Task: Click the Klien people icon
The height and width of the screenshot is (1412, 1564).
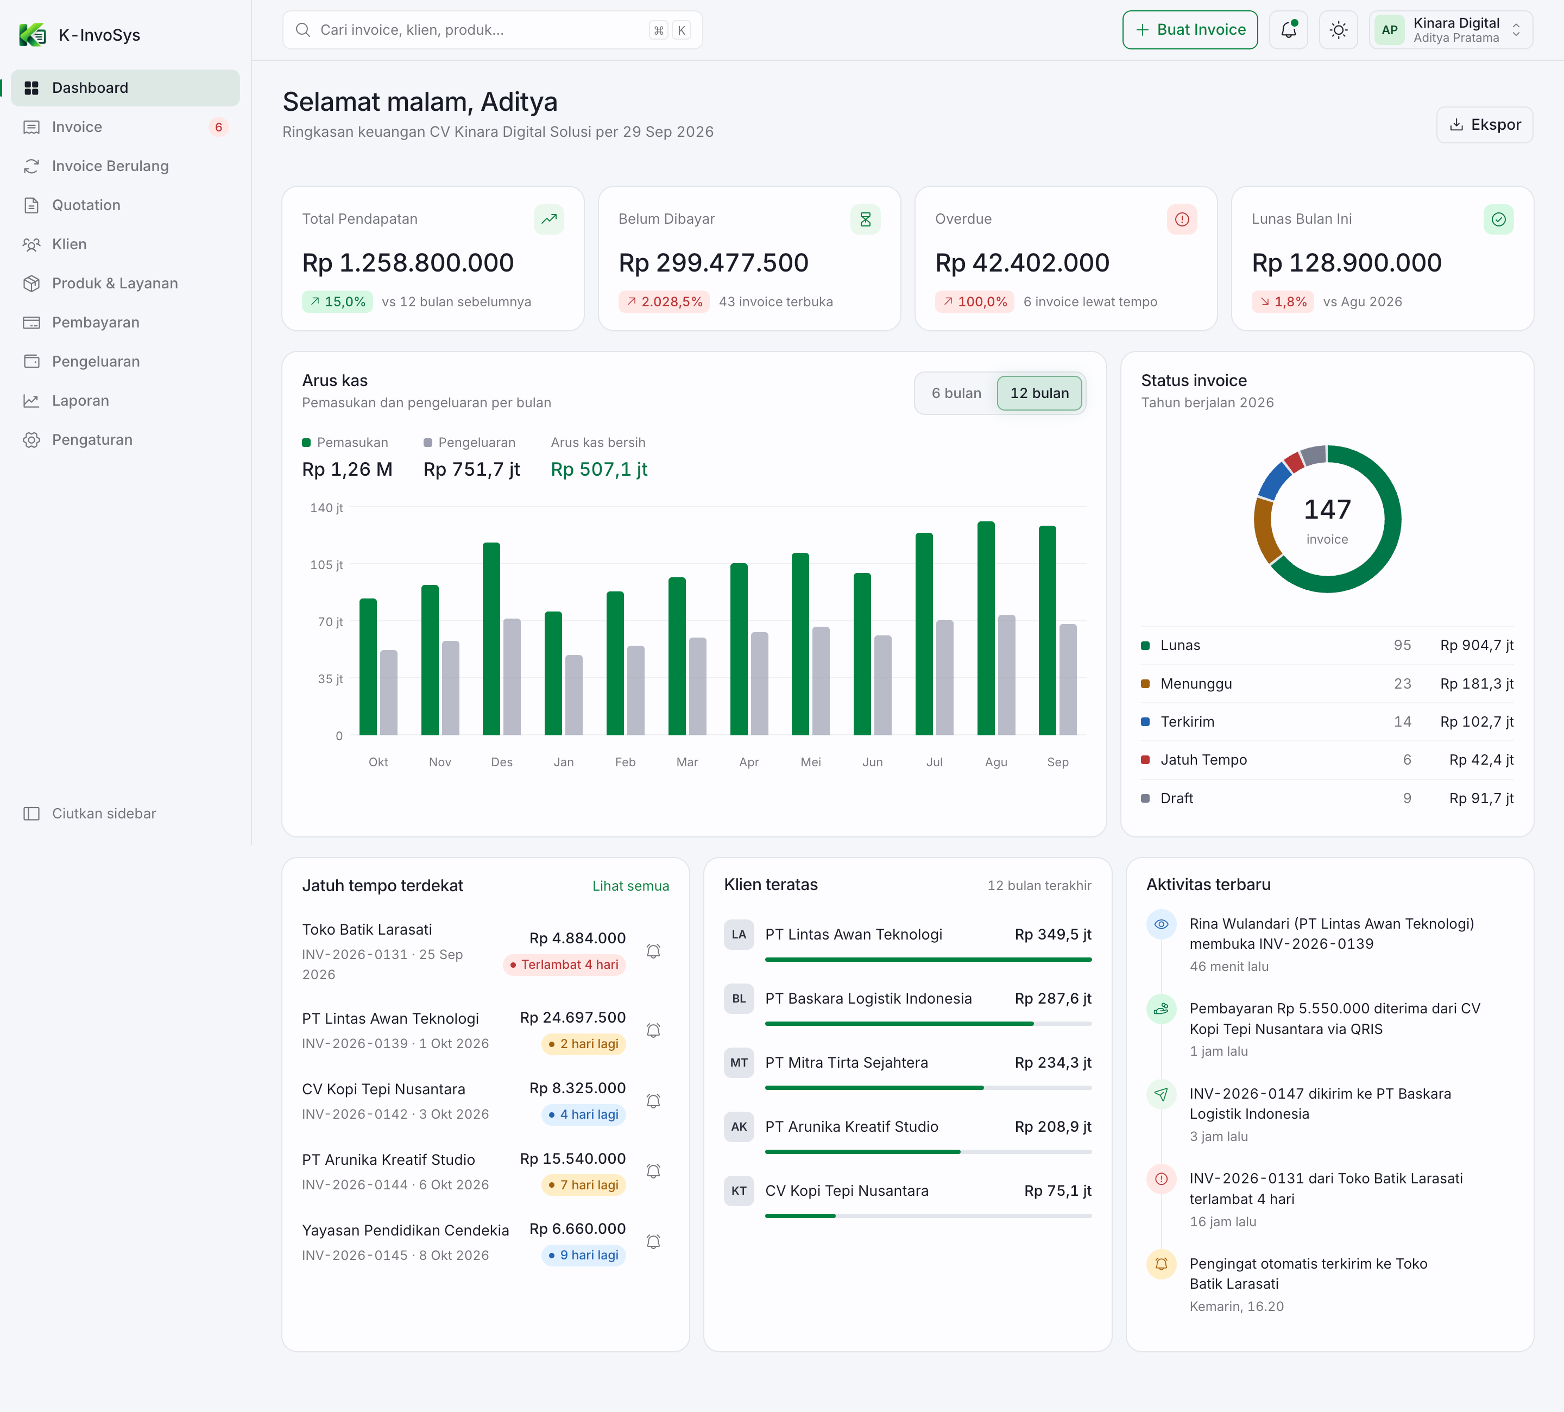Action: pyautogui.click(x=31, y=244)
